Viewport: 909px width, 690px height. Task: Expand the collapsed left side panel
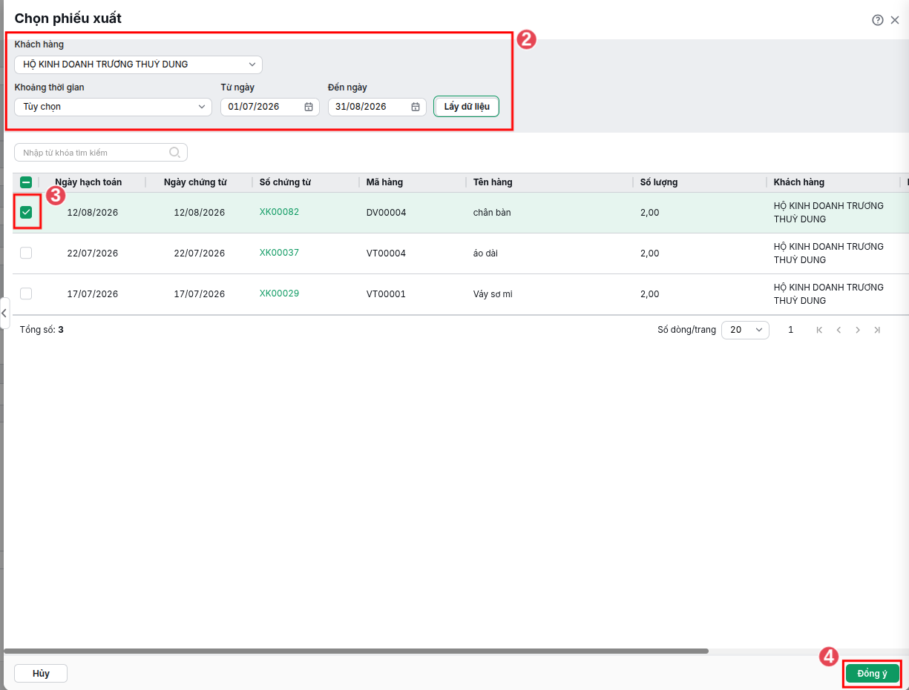4,313
